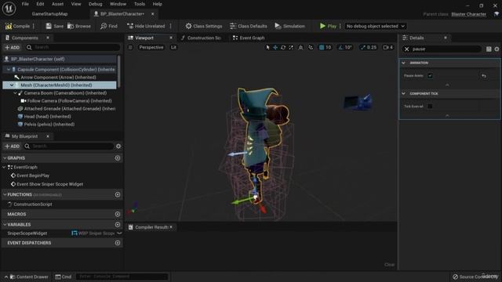Click the Components search field

coord(73,47)
